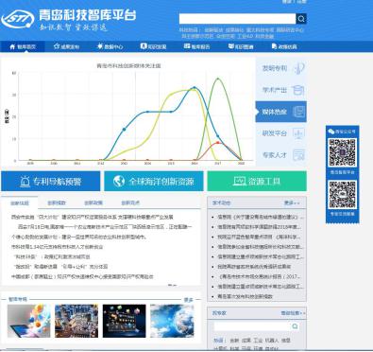Click the expert search input field
Image resolution: width=373 pixels, height=352 pixels.
coord(252,326)
